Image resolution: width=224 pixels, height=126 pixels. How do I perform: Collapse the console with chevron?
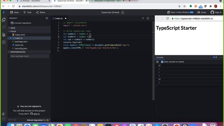(x=221, y=57)
